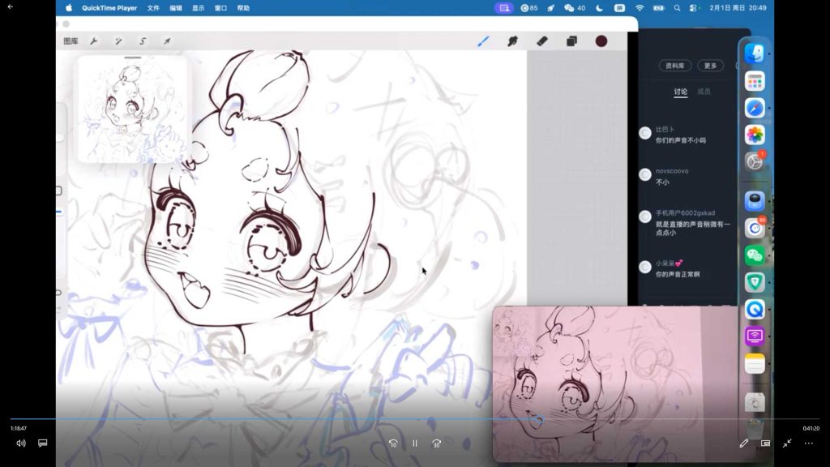Screen dimensions: 830x467
Task: Click the reference sketch thumbnail in Procreate
Action: (132, 109)
